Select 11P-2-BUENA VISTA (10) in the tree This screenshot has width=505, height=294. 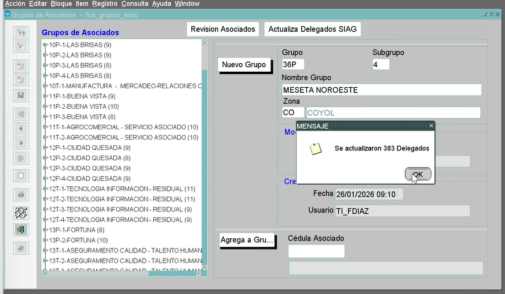[x=84, y=107]
